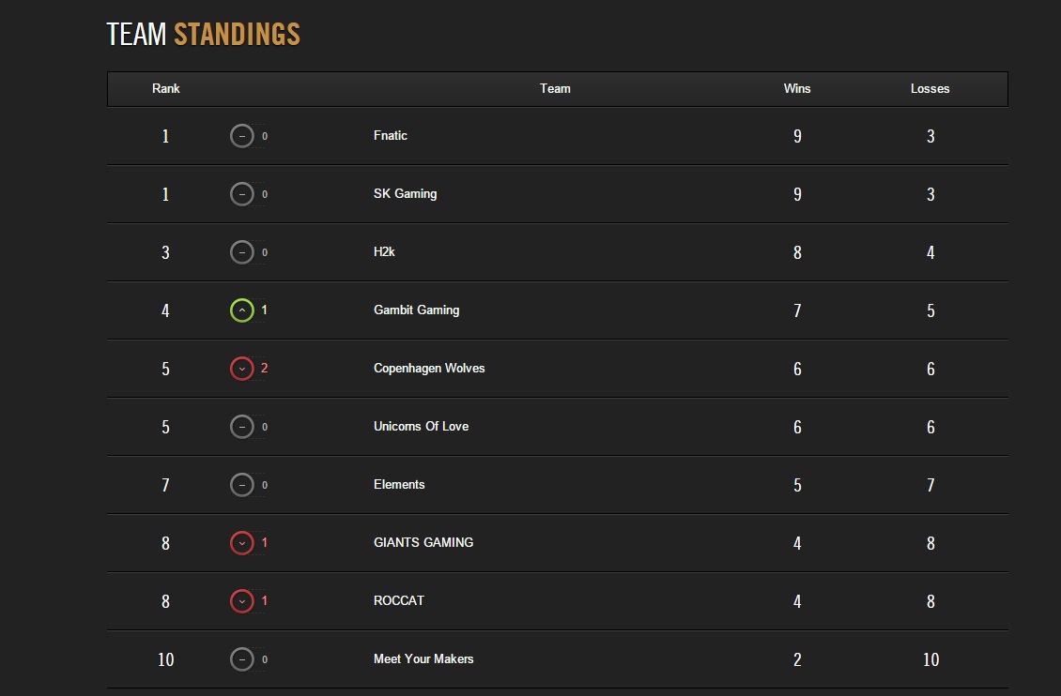
Task: Sort by the Wins column header
Action: click(x=797, y=88)
